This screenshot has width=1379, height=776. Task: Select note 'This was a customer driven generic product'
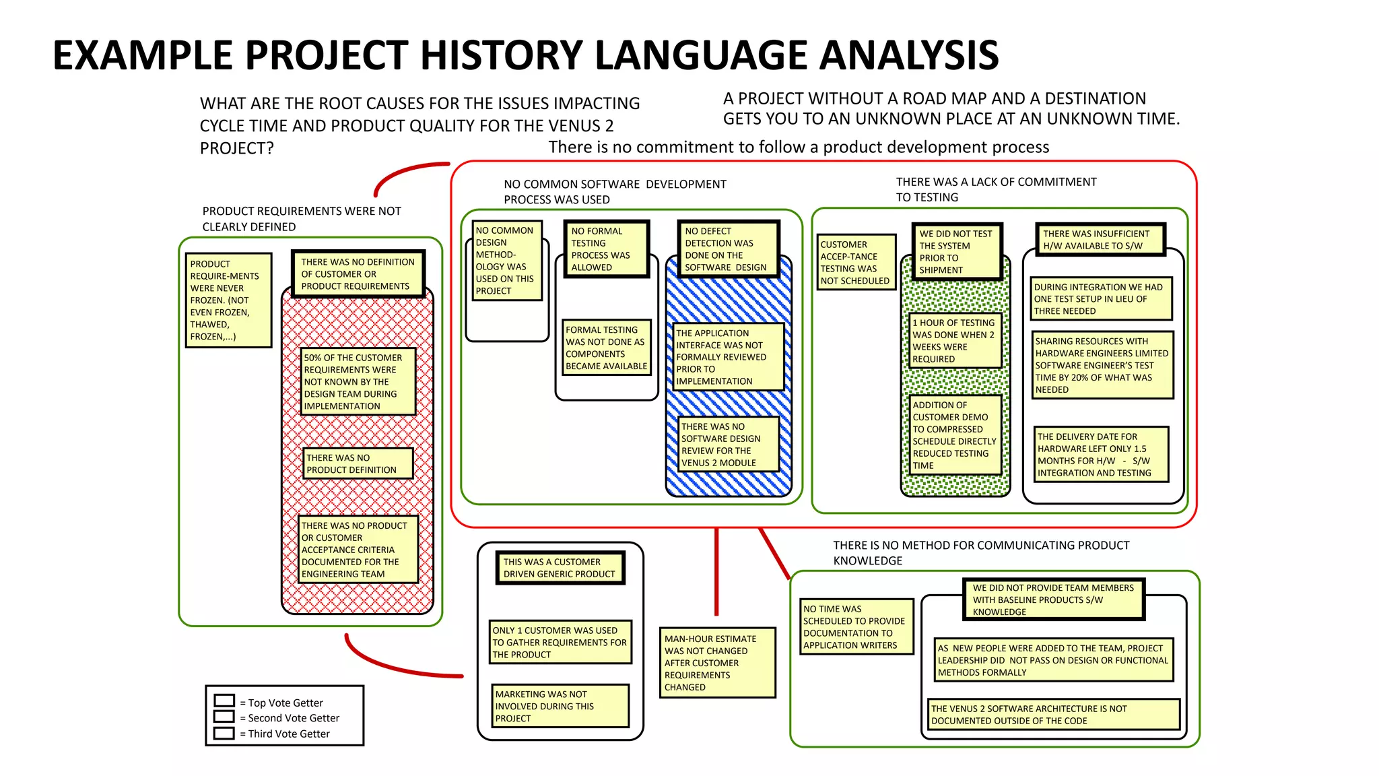click(560, 568)
